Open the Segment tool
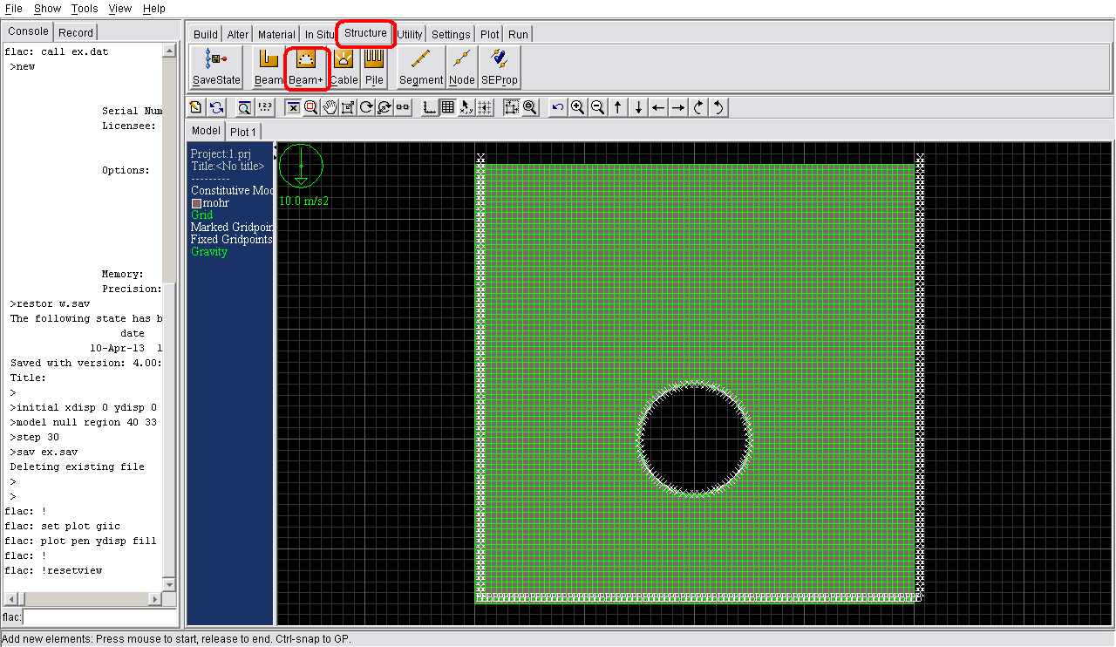 tap(421, 67)
